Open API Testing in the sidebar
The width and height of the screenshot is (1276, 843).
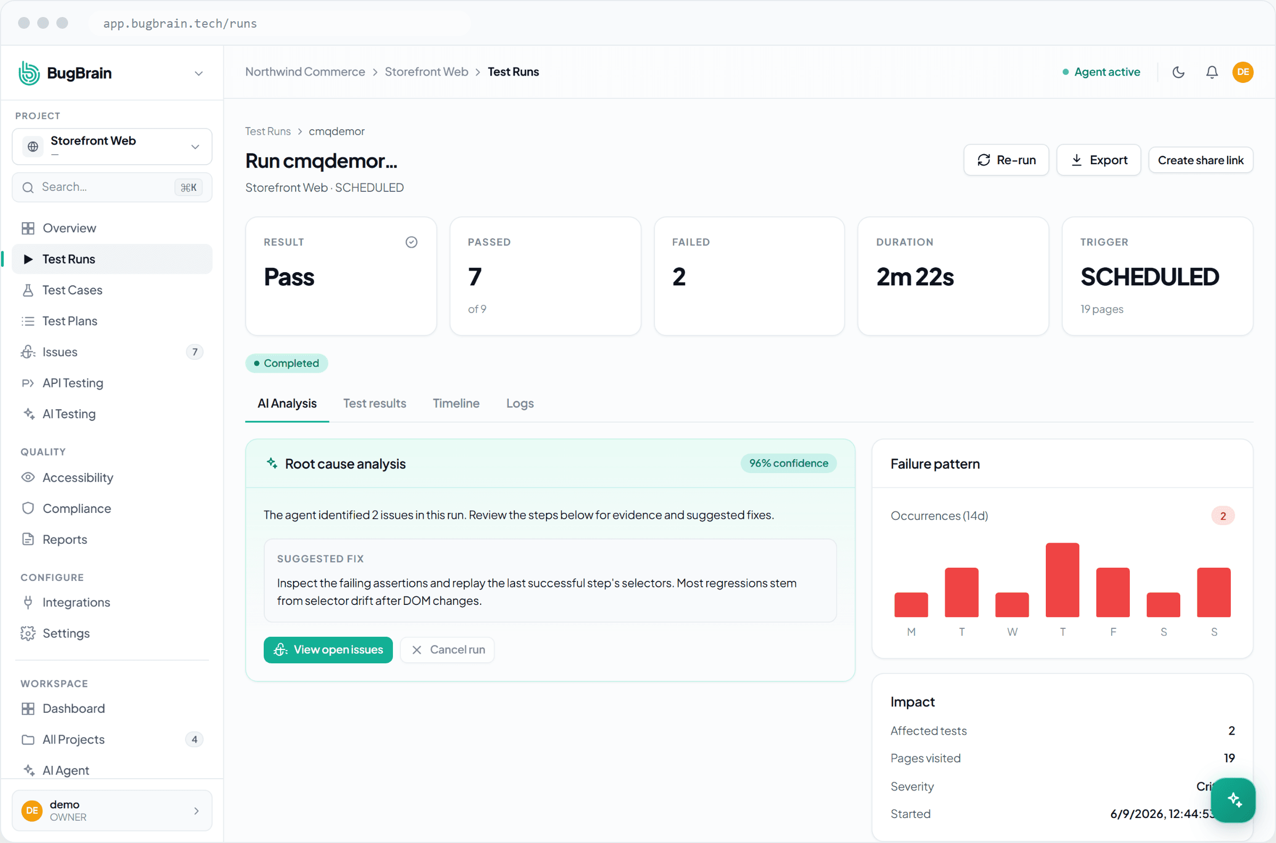[x=112, y=383]
